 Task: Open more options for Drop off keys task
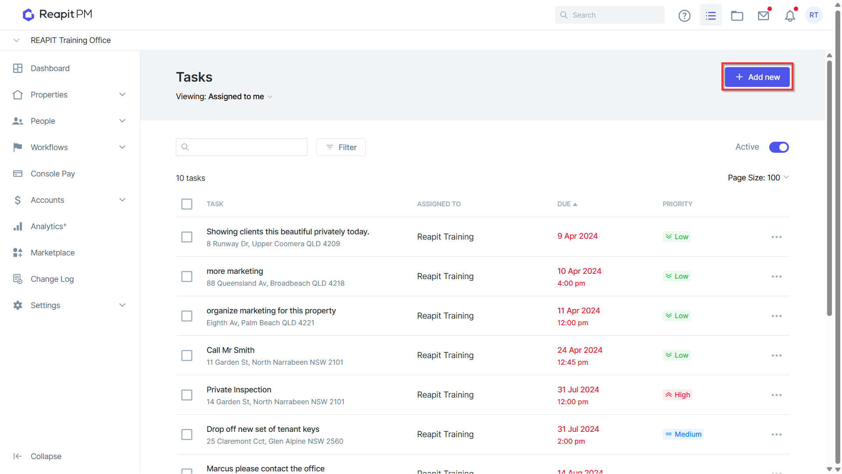coord(777,434)
